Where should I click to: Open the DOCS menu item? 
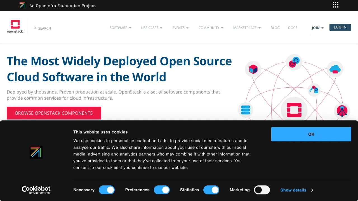(x=293, y=28)
